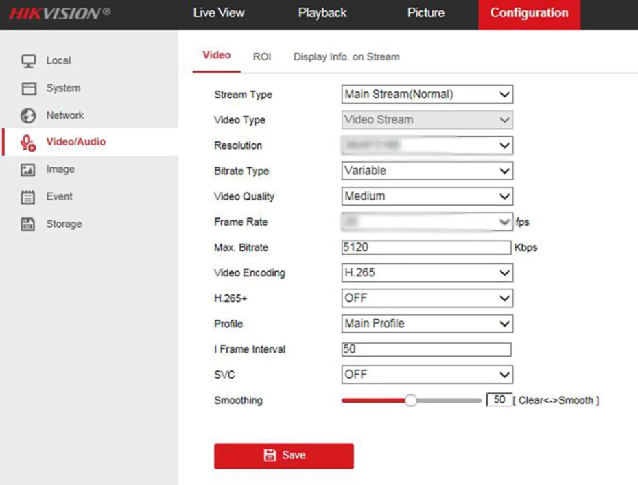Viewport: 638px width, 485px height.
Task: Select Video/Audio in the sidebar
Action: coord(76,142)
